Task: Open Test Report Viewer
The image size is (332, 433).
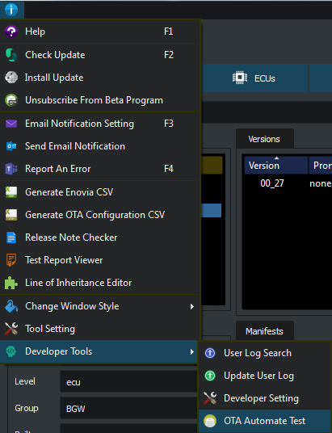Action: [99, 260]
